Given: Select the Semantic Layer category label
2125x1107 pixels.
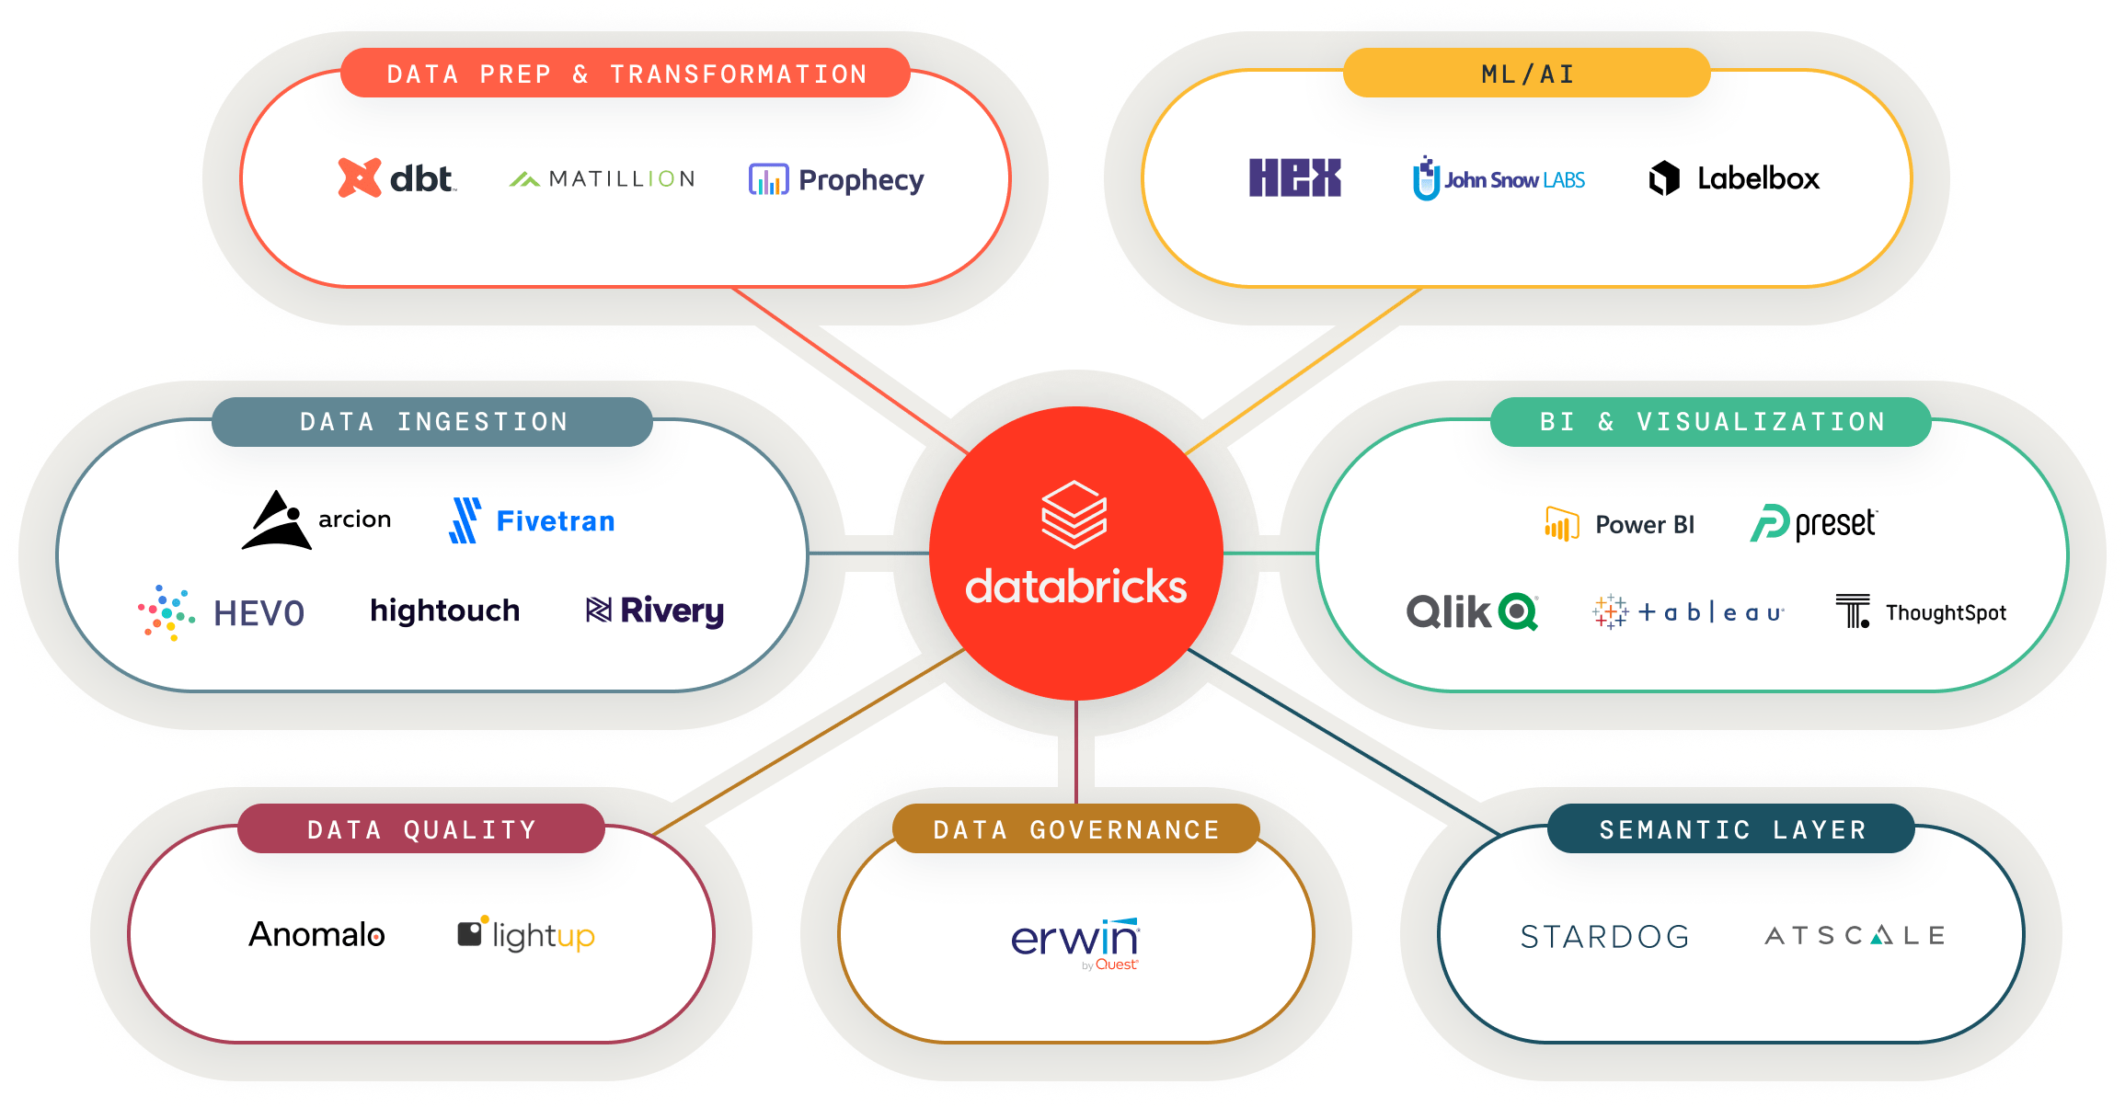Looking at the screenshot, I should [x=1731, y=829].
